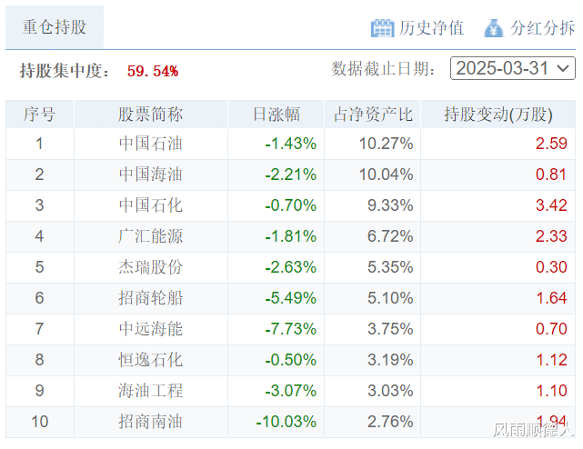Image resolution: width=583 pixels, height=449 pixels.
Task: Click the 3.75% net asset ratio
Action: click(390, 329)
